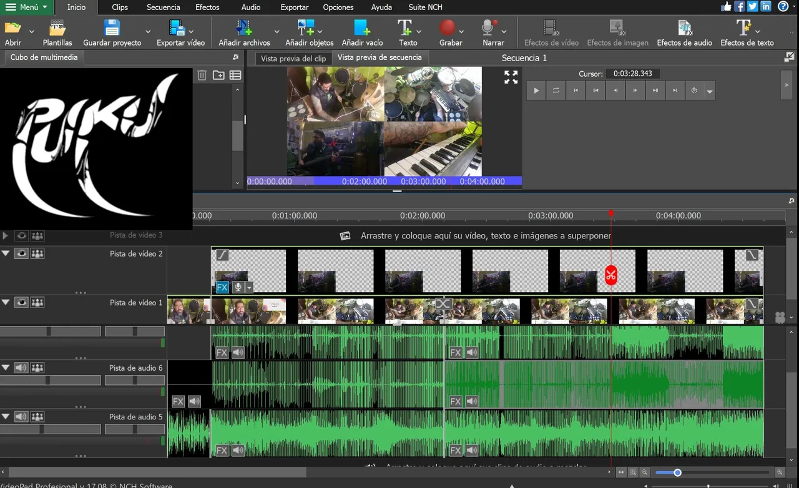Toggle loop playback button
The image size is (799, 488).
(x=556, y=90)
